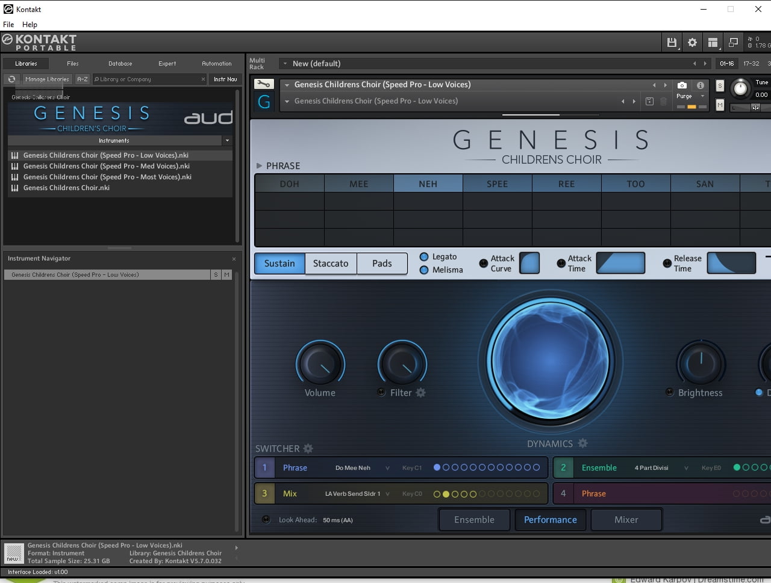Delete snapshot trash icon
771x583 pixels.
pos(663,101)
